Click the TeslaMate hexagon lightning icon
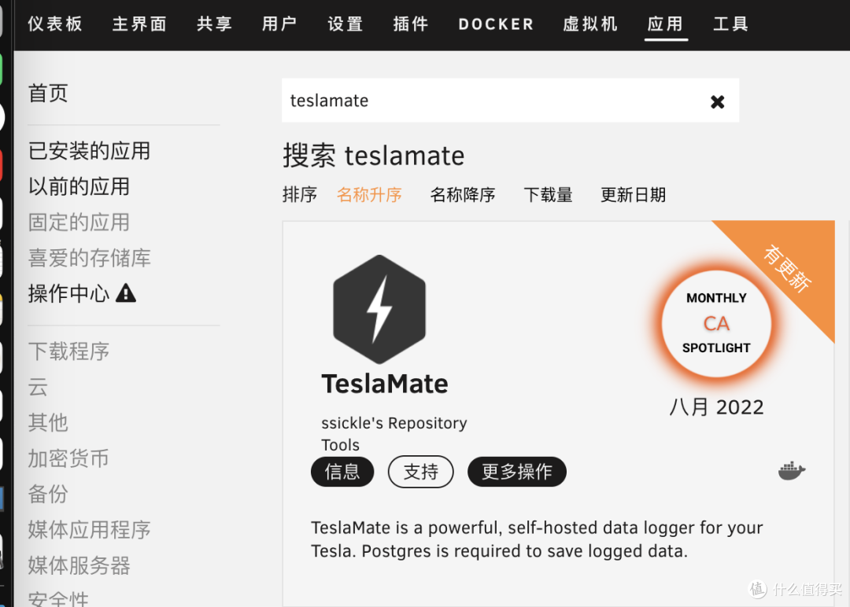 [x=380, y=308]
